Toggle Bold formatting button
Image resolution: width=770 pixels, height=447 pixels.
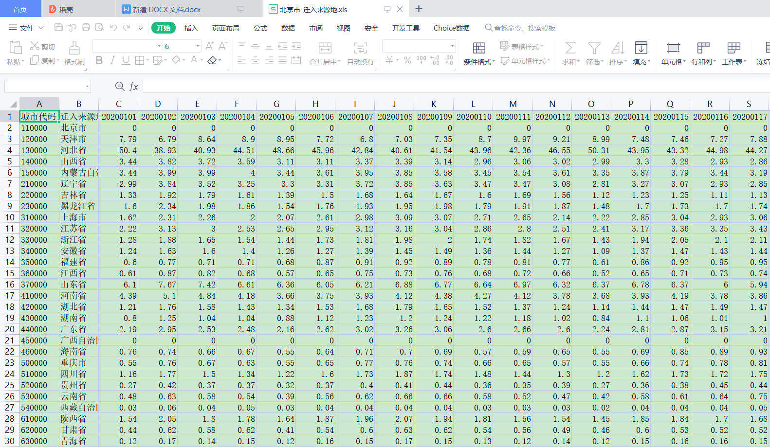pos(99,60)
